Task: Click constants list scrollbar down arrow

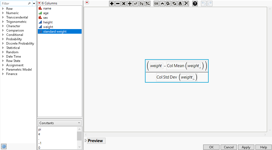Action: (79, 147)
